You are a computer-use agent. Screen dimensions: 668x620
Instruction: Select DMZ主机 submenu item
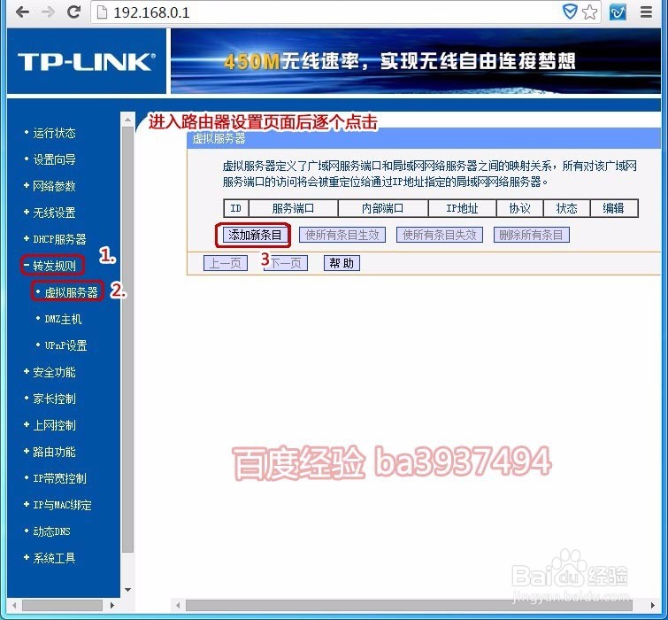coord(63,319)
